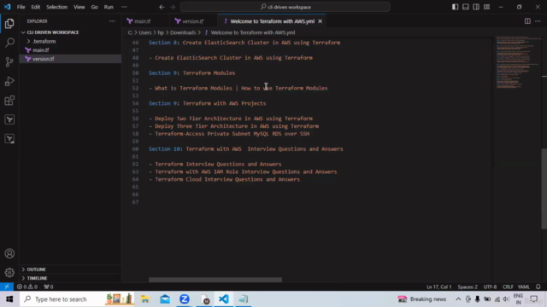Click the Breaking news taskbar widget

pos(422,299)
